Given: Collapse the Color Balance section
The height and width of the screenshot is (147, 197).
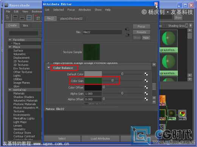Looking at the screenshot, I should coord(48,67).
